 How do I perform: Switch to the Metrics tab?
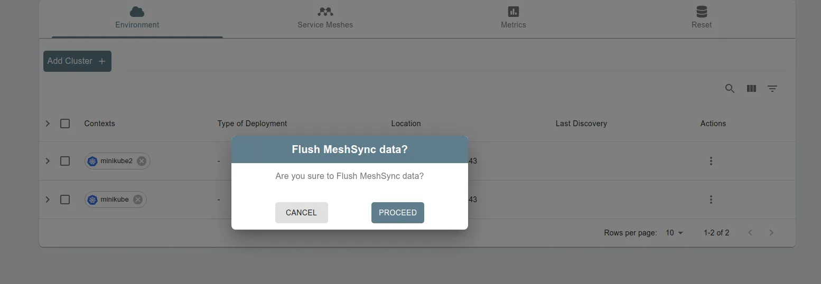click(x=514, y=19)
